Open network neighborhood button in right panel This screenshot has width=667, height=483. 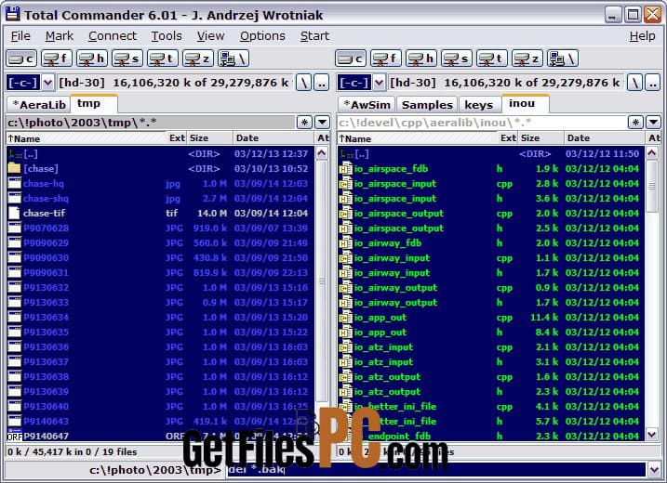point(563,59)
